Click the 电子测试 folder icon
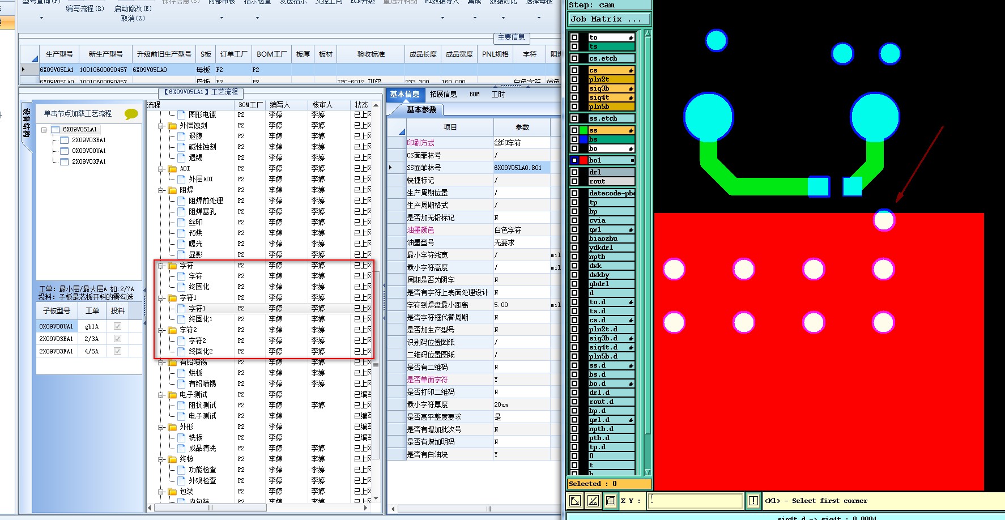This screenshot has width=1005, height=520. pyautogui.click(x=172, y=394)
